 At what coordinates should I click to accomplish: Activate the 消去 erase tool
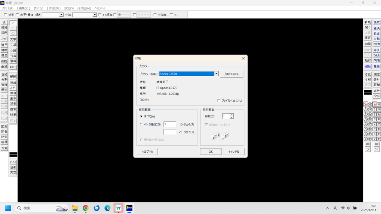pyautogui.click(x=13, y=104)
